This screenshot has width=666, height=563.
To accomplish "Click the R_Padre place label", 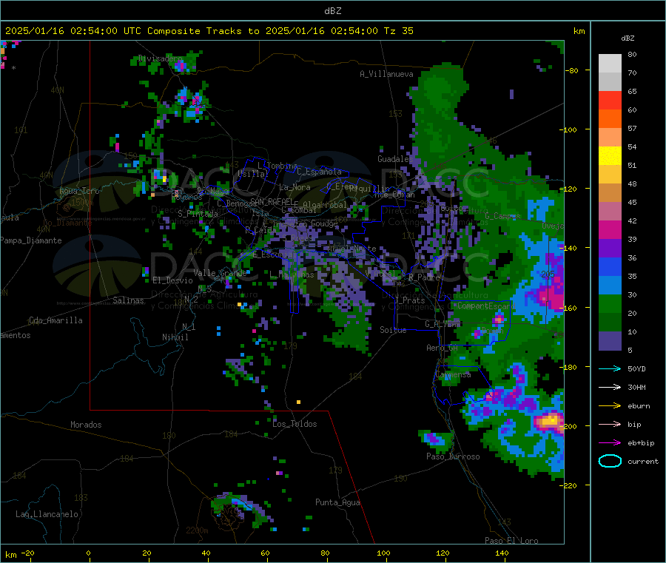I will (424, 277).
